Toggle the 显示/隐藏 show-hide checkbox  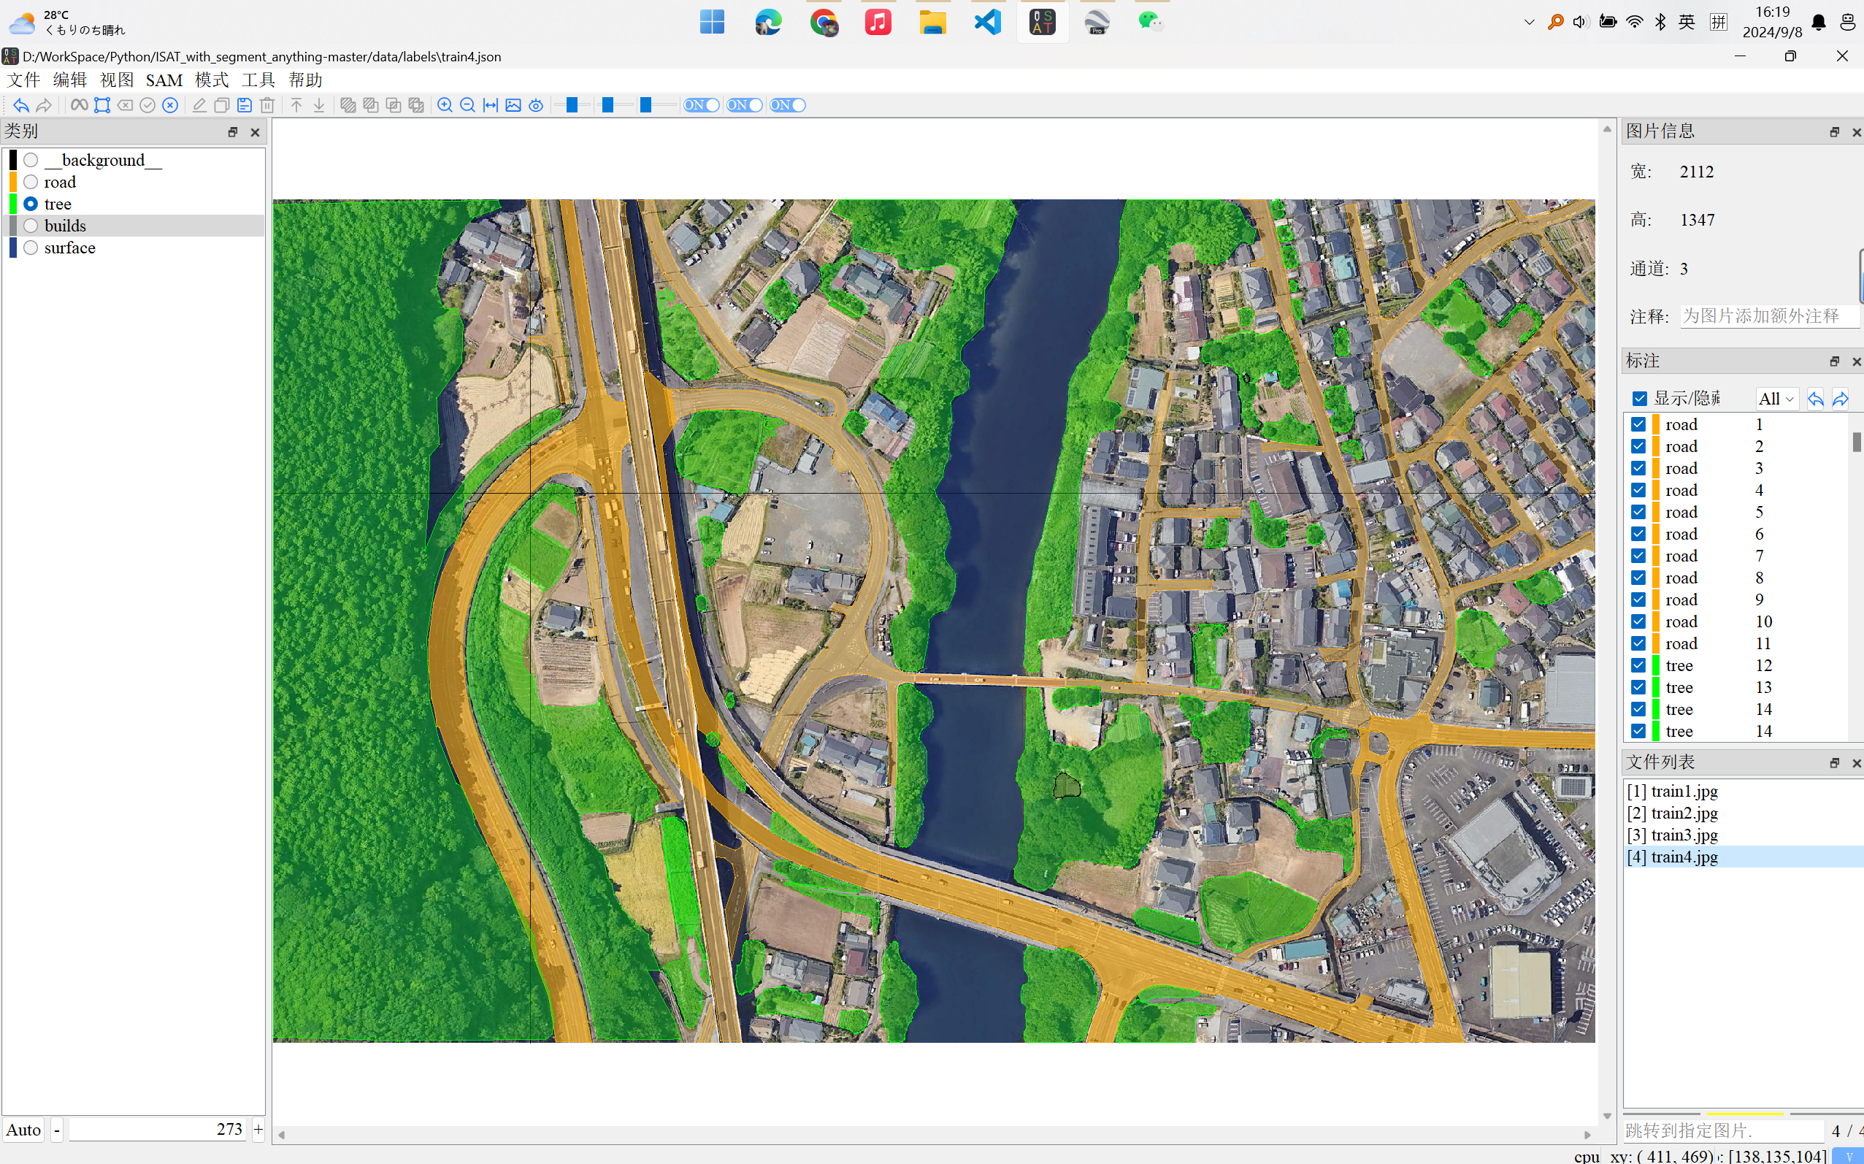coord(1639,398)
